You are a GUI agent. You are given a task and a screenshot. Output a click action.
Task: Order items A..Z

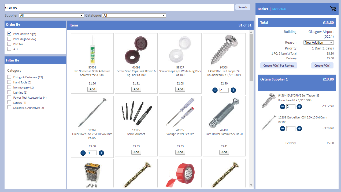click(x=9, y=49)
